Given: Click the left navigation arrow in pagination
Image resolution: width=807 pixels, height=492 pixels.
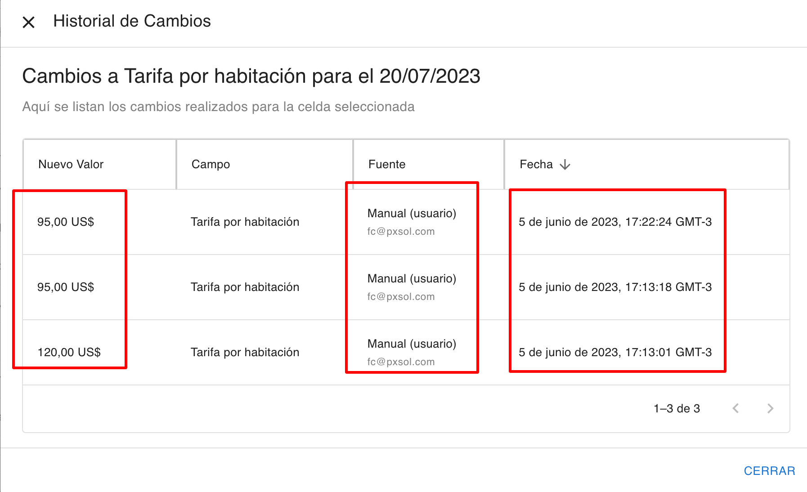Looking at the screenshot, I should pyautogui.click(x=736, y=408).
